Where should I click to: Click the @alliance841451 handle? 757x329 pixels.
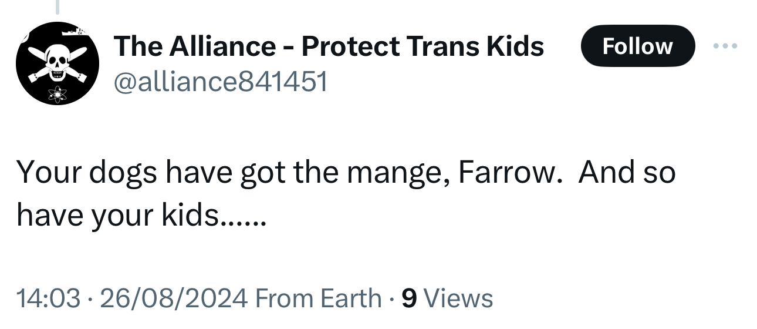[x=220, y=82]
